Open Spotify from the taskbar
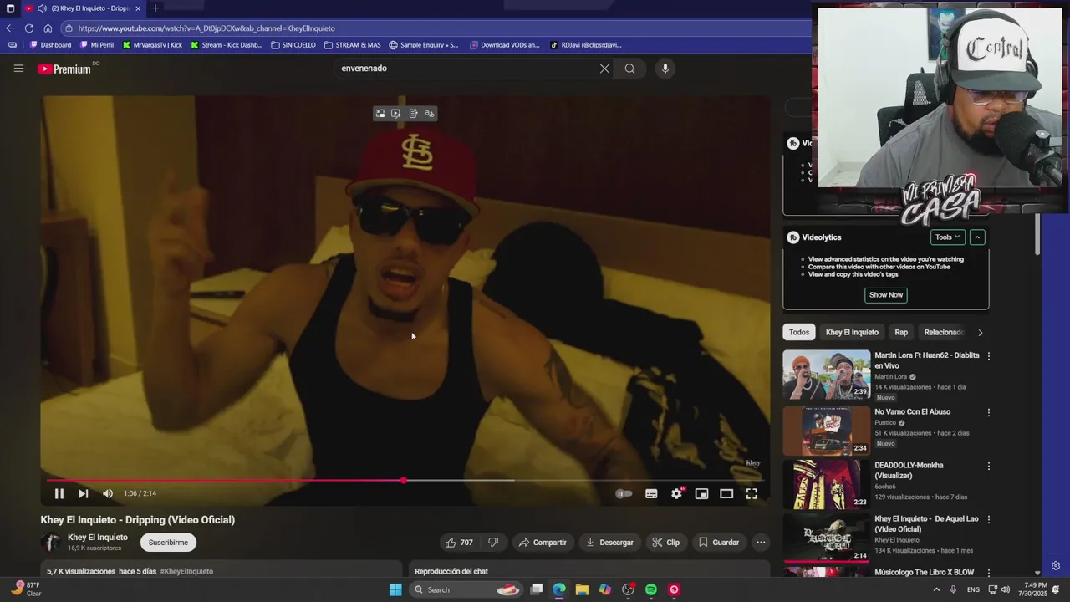The image size is (1070, 602). (651, 589)
